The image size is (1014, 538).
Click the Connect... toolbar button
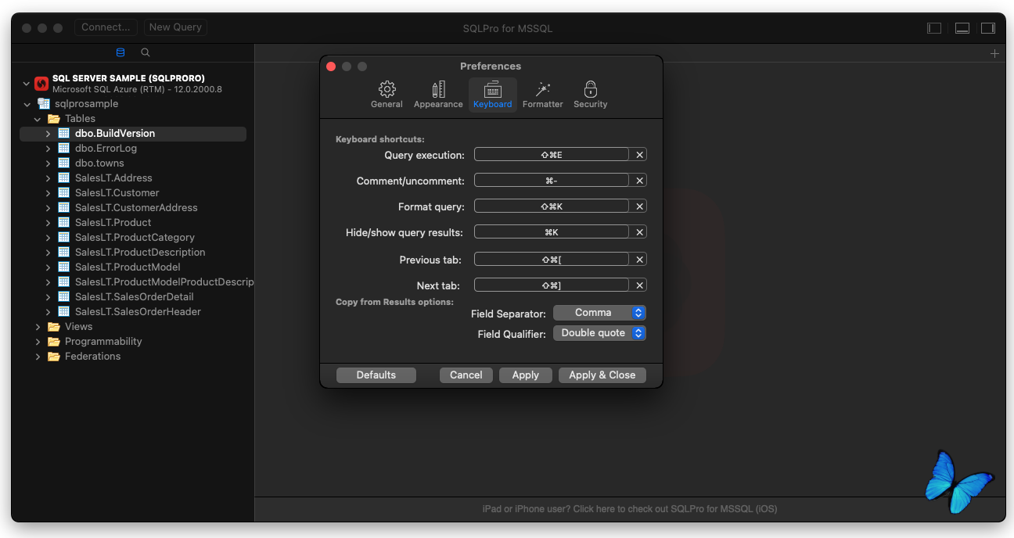pos(106,27)
